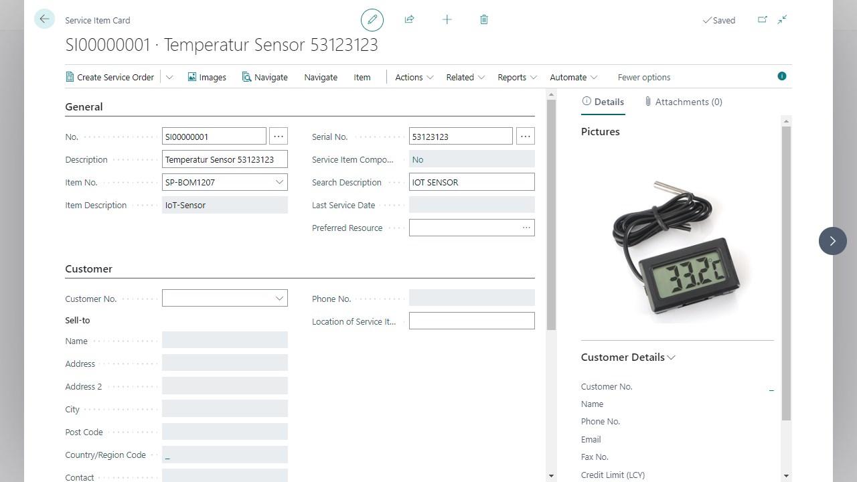Viewport: 857px width, 482px height.
Task: Click the share icon in the header
Action: point(409,19)
